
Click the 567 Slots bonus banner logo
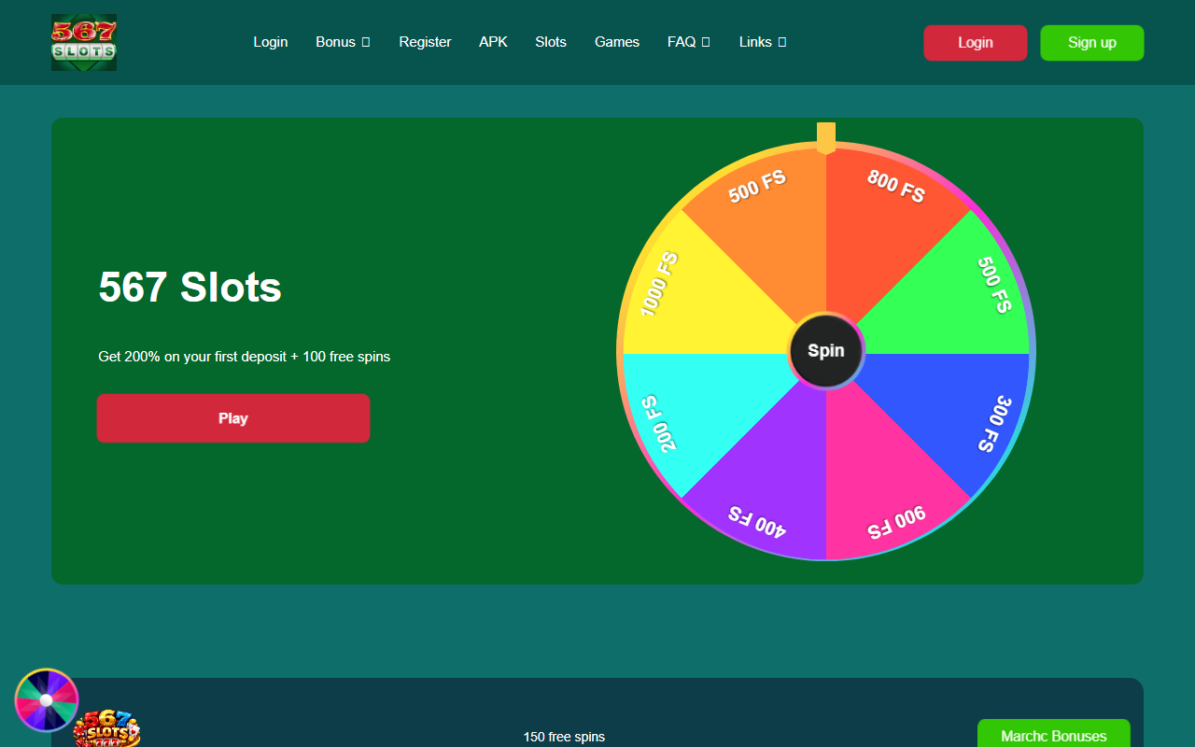pyautogui.click(x=106, y=729)
